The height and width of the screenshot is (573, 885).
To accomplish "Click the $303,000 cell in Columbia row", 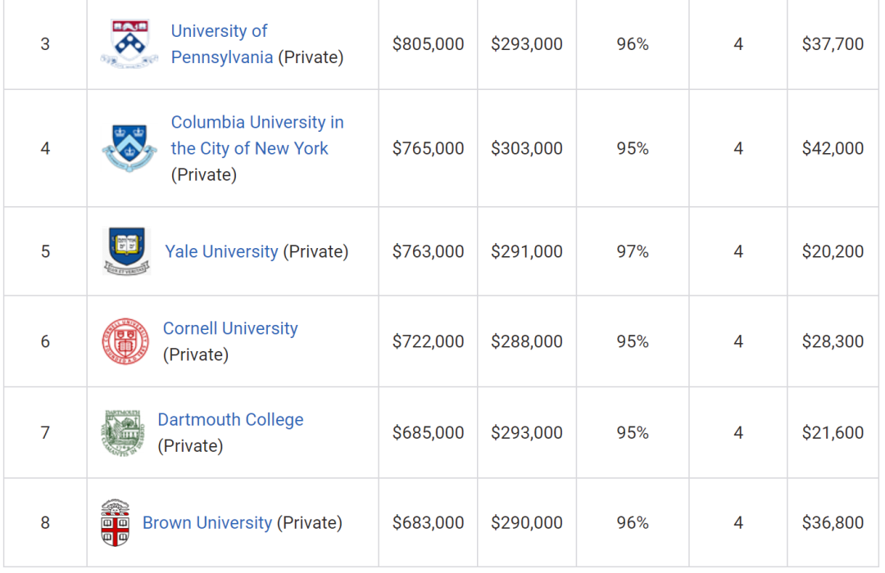I will [527, 148].
